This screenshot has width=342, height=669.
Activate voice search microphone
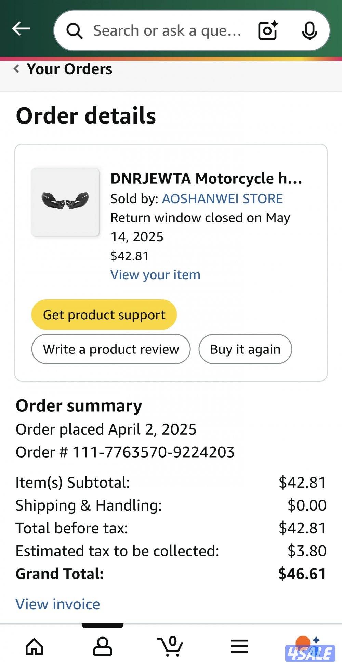(310, 31)
